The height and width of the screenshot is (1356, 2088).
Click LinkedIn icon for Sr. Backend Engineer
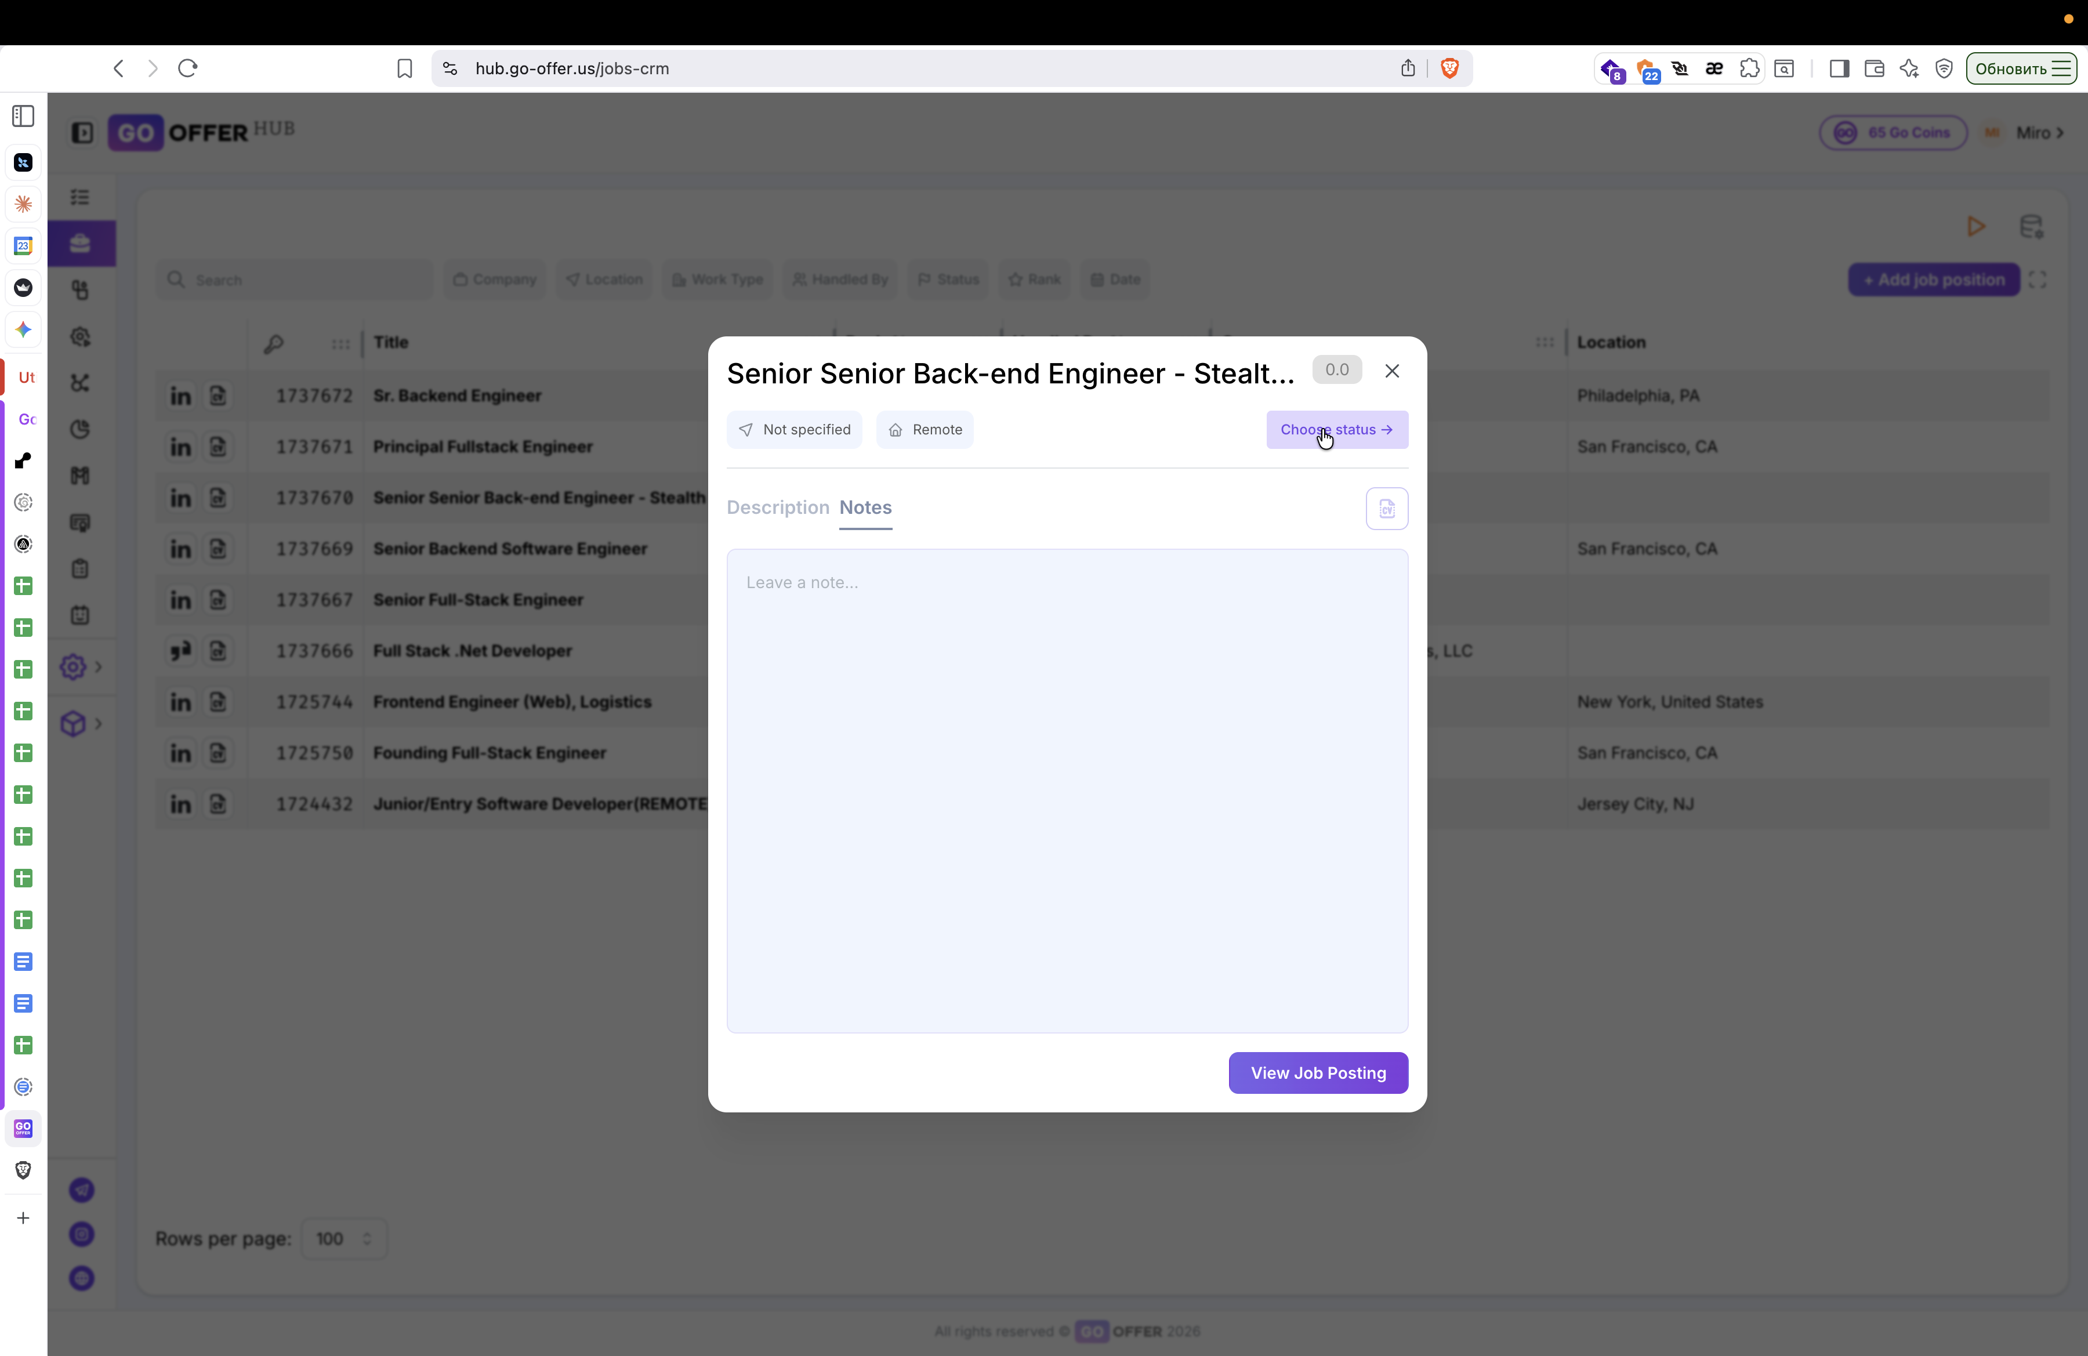(181, 396)
